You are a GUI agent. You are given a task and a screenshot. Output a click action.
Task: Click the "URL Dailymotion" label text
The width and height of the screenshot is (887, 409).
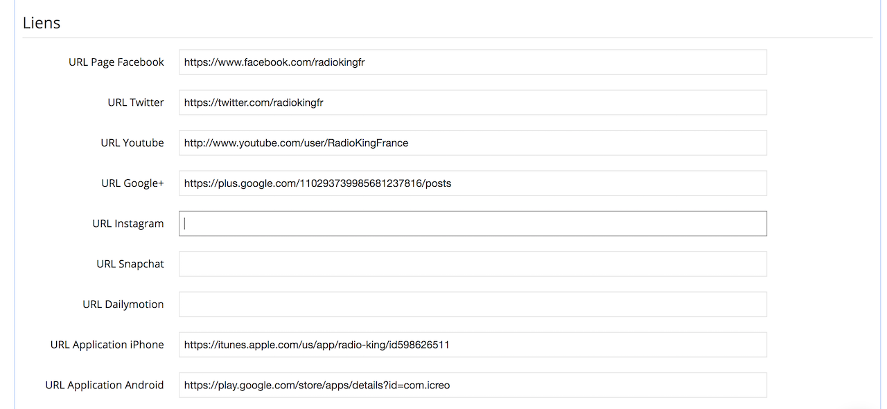pos(123,305)
